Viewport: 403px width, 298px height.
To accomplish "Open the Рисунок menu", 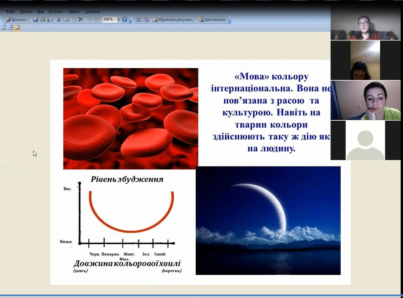I will coord(55,11).
